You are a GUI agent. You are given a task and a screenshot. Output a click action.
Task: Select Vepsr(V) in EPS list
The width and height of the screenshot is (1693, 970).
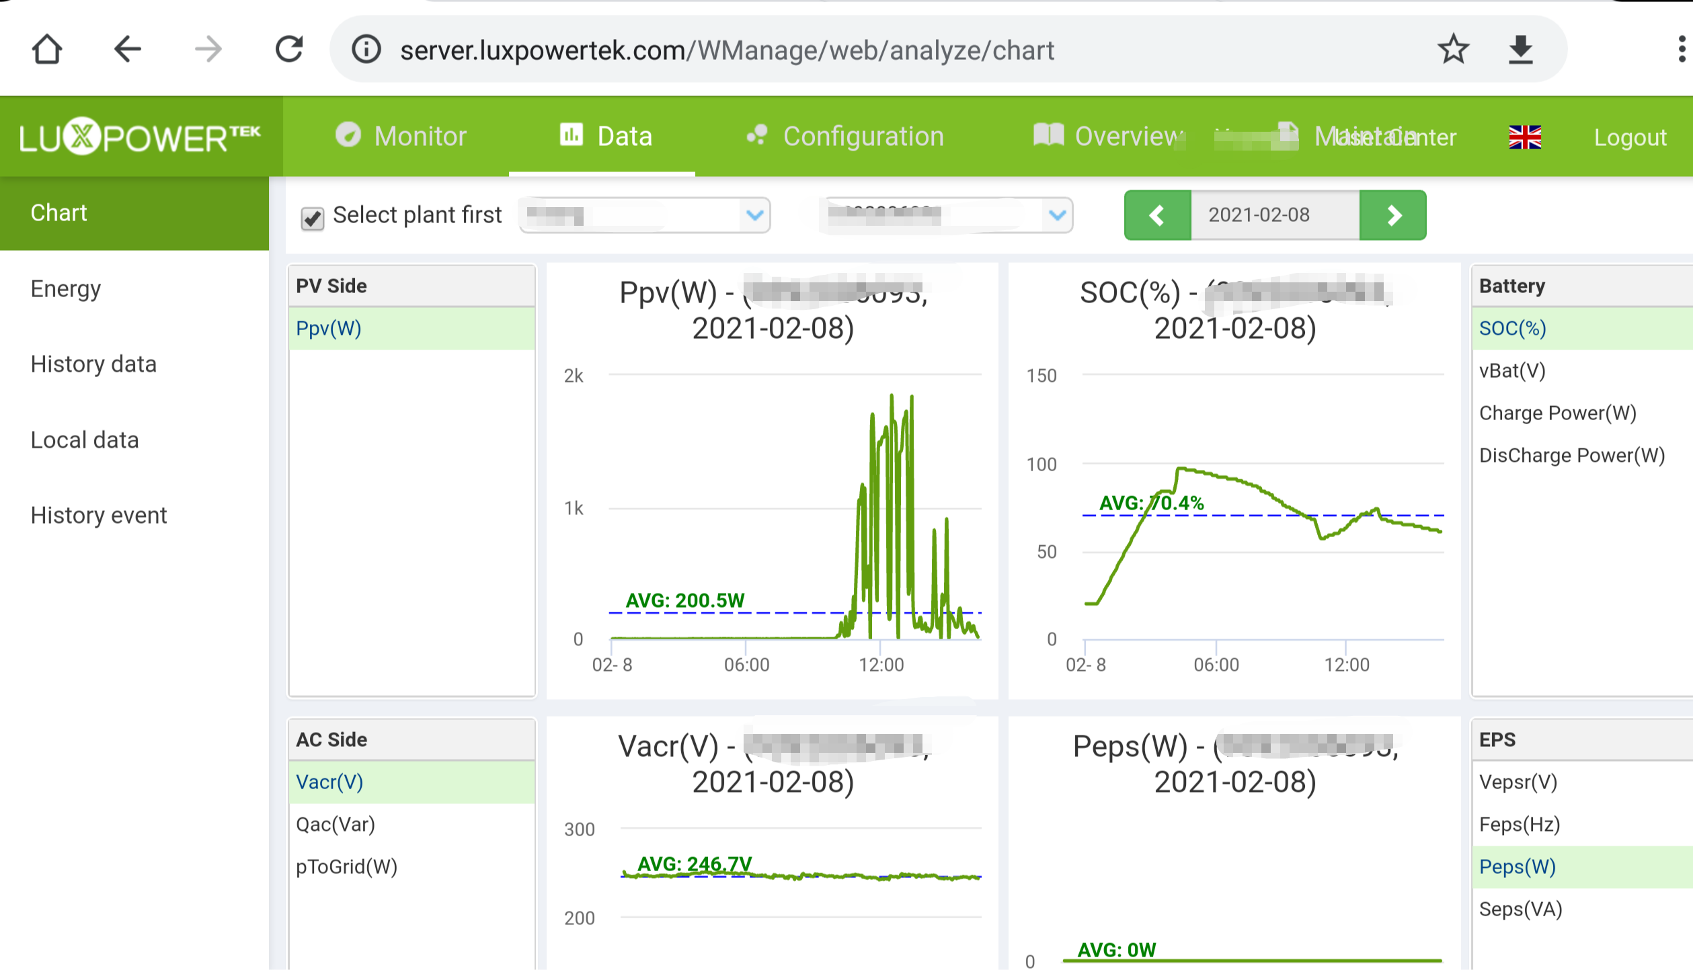click(x=1582, y=782)
